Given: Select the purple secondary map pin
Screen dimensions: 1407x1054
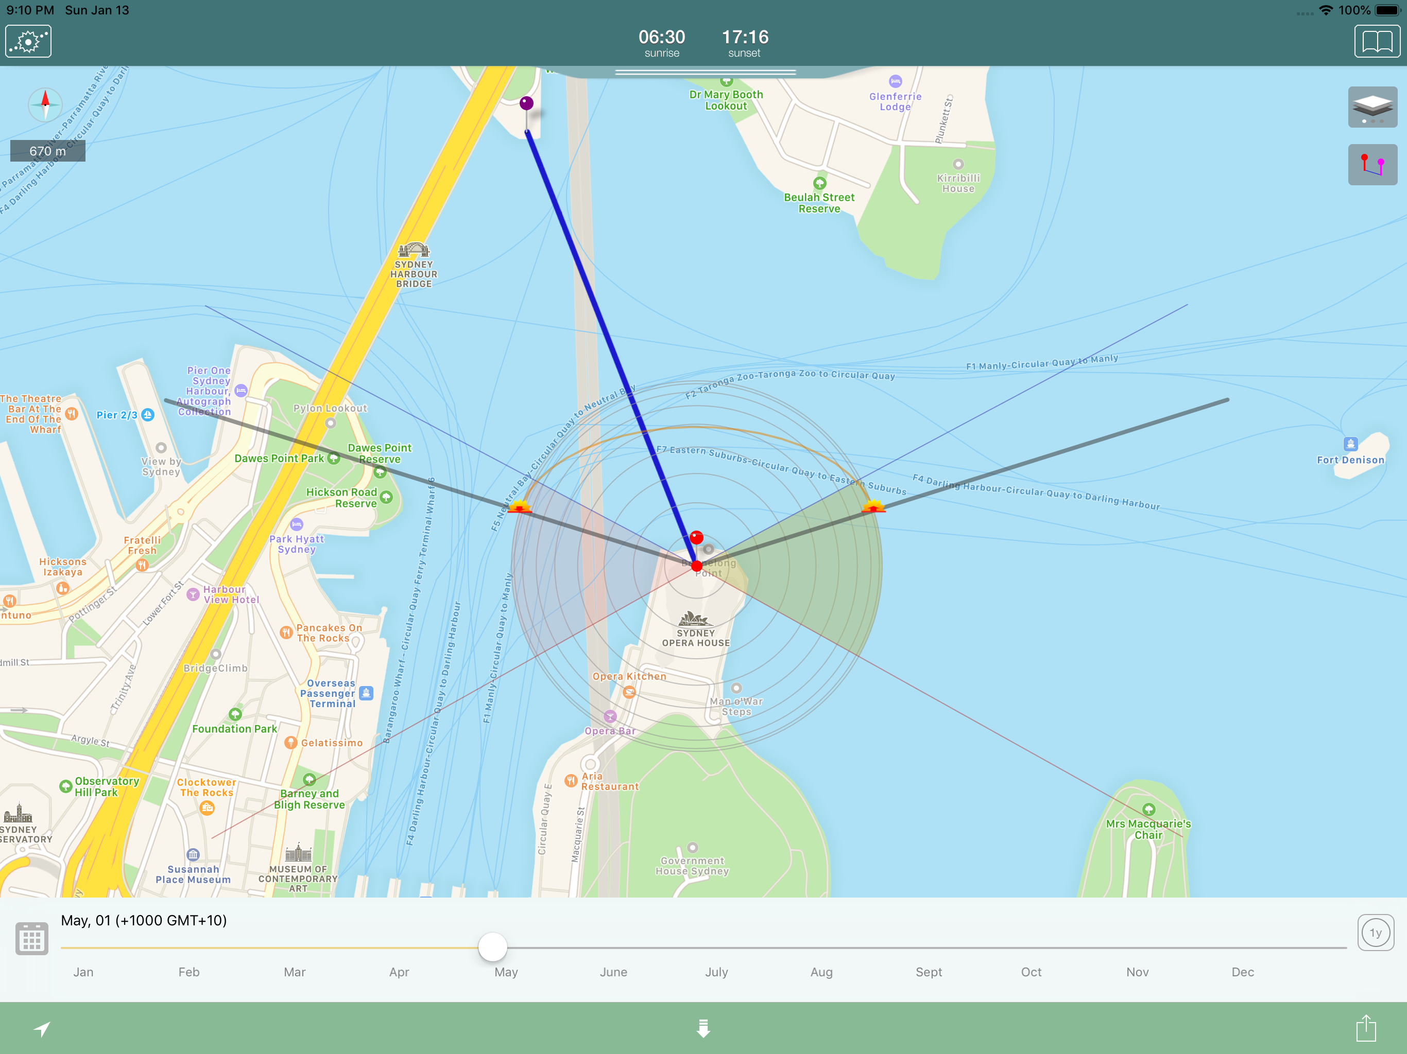Looking at the screenshot, I should coord(527,103).
